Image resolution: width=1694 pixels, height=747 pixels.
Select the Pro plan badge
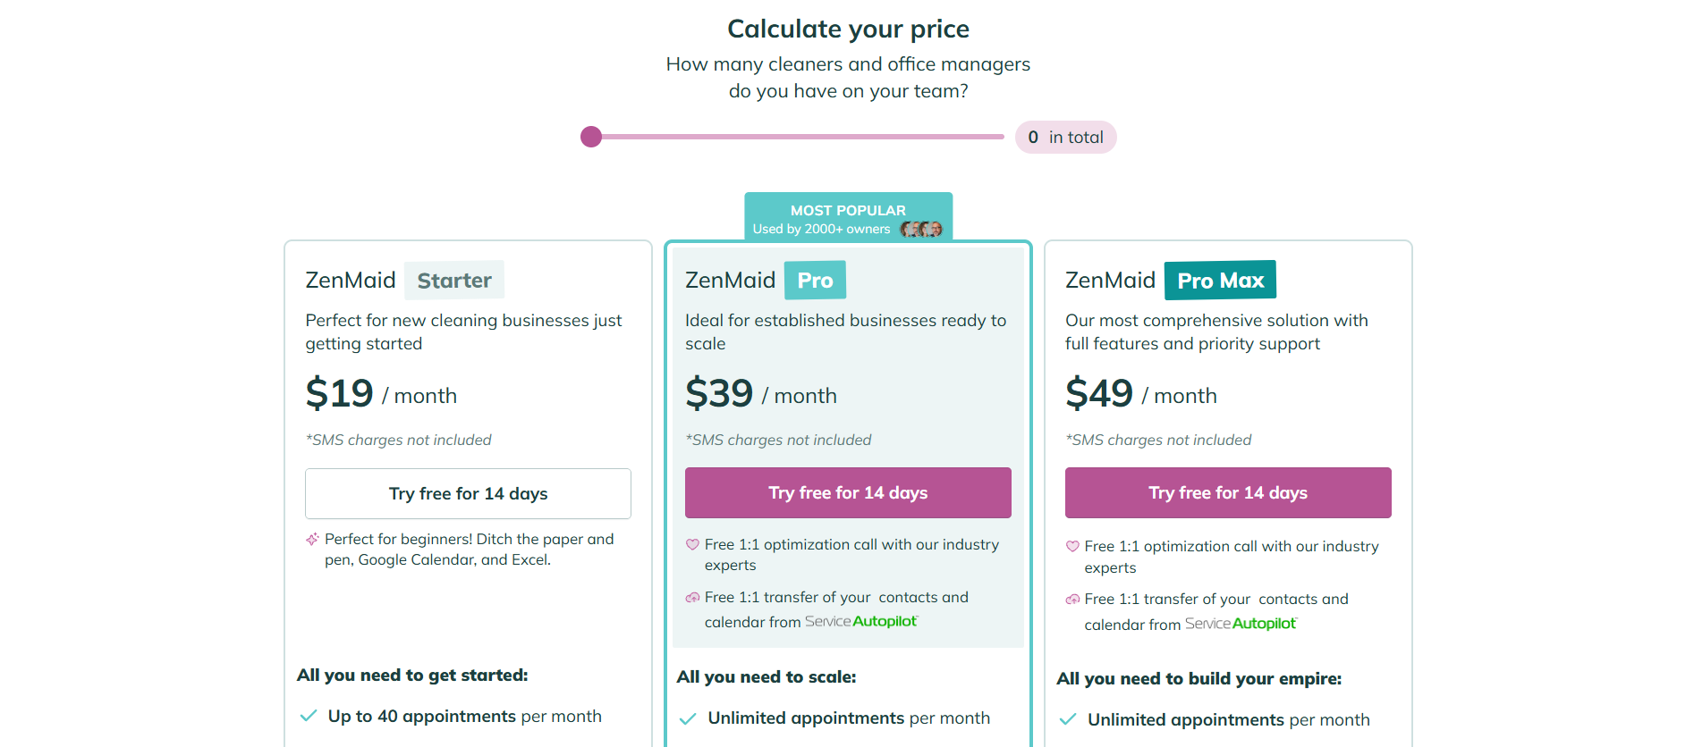pos(814,280)
